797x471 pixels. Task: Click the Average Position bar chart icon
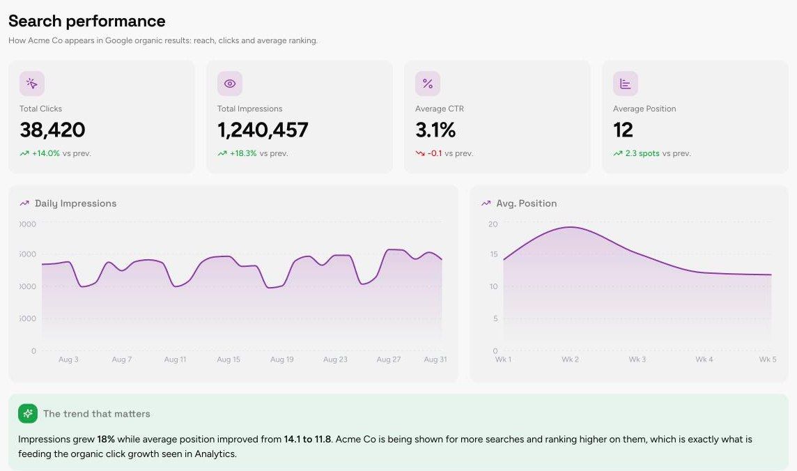coord(625,84)
